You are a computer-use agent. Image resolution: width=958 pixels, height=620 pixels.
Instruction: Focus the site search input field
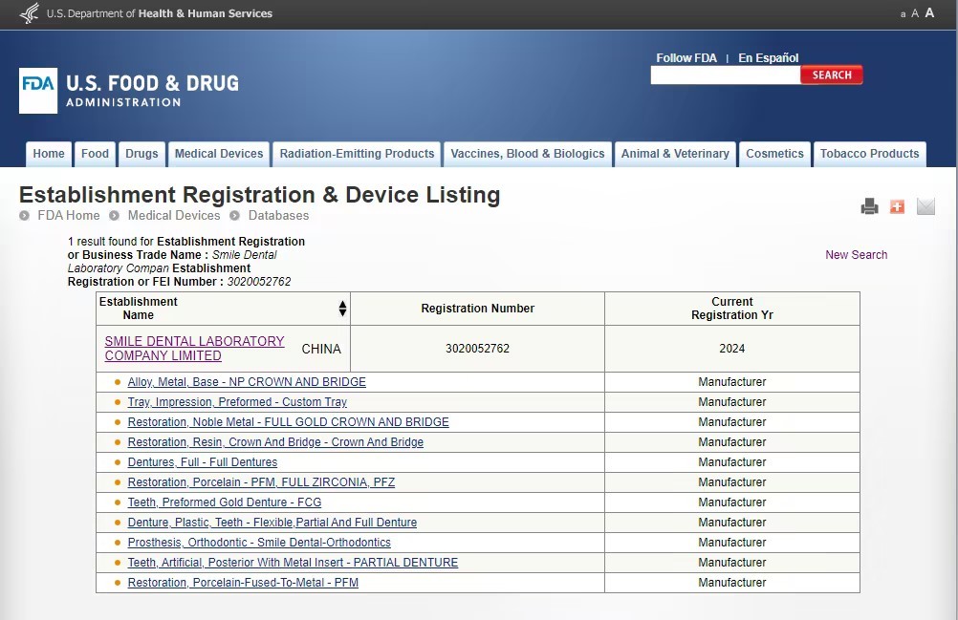click(726, 75)
